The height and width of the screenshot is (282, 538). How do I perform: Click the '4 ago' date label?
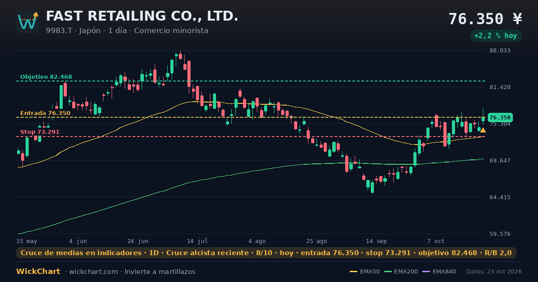tap(257, 241)
